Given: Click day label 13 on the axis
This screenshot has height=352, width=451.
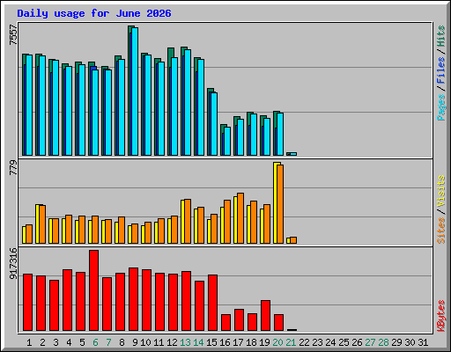Looking at the screenshot, I should pos(185,342).
